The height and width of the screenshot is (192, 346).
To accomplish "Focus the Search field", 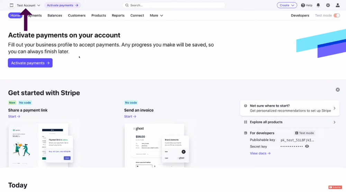I will pyautogui.click(x=174, y=5).
